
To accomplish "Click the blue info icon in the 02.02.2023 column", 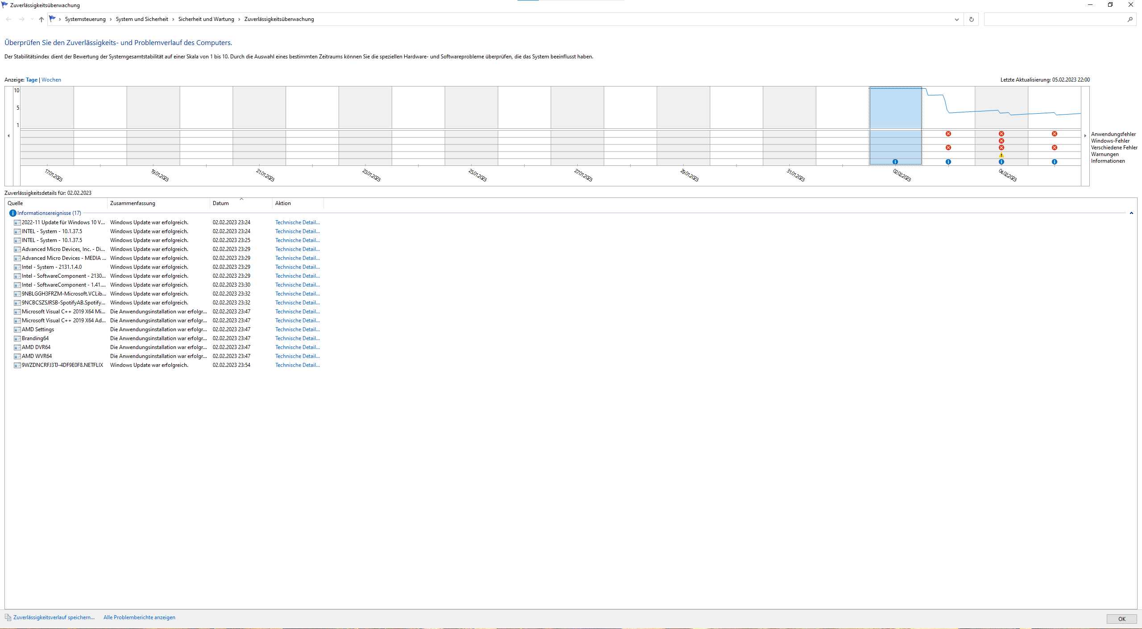I will tap(895, 162).
